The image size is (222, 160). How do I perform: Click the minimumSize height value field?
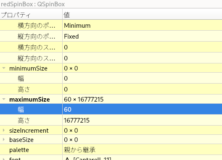[x=142, y=89]
